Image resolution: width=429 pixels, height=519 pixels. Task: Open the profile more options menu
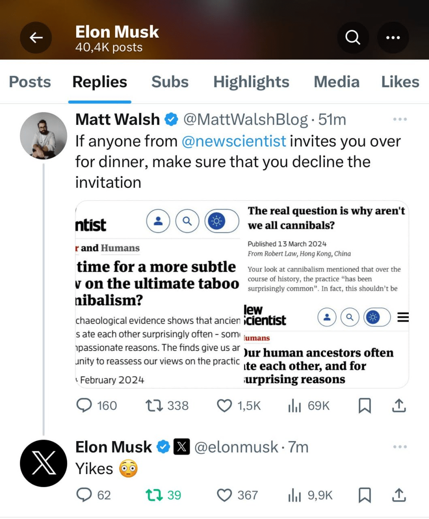click(x=393, y=38)
